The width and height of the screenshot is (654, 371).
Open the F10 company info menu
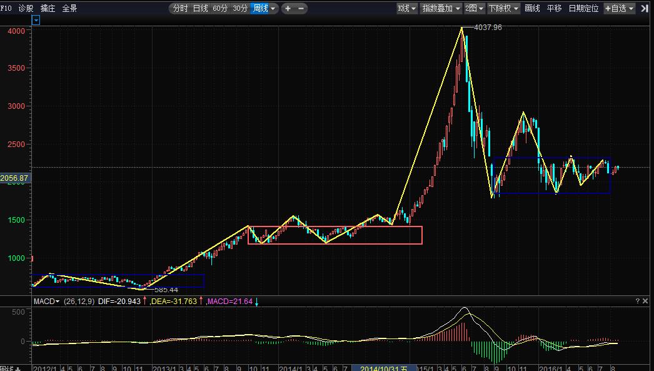click(x=6, y=8)
